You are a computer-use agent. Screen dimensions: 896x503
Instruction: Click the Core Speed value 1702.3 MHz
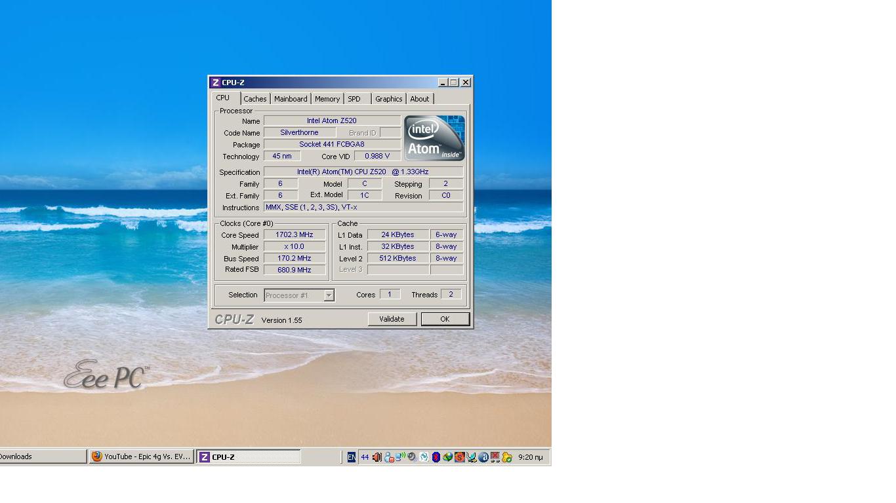295,235
